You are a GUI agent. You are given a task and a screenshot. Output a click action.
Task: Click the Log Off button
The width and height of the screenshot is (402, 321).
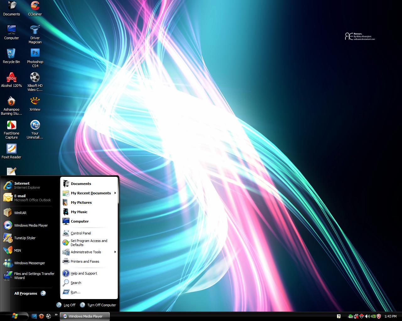(x=66, y=305)
